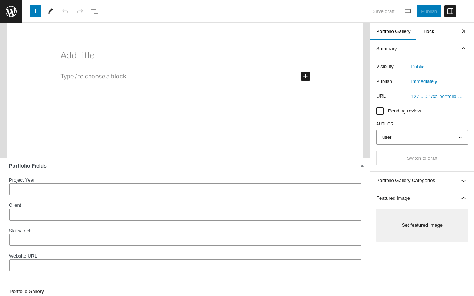Add a block with the inline plus icon
The image size is (474, 296).
[306, 76]
